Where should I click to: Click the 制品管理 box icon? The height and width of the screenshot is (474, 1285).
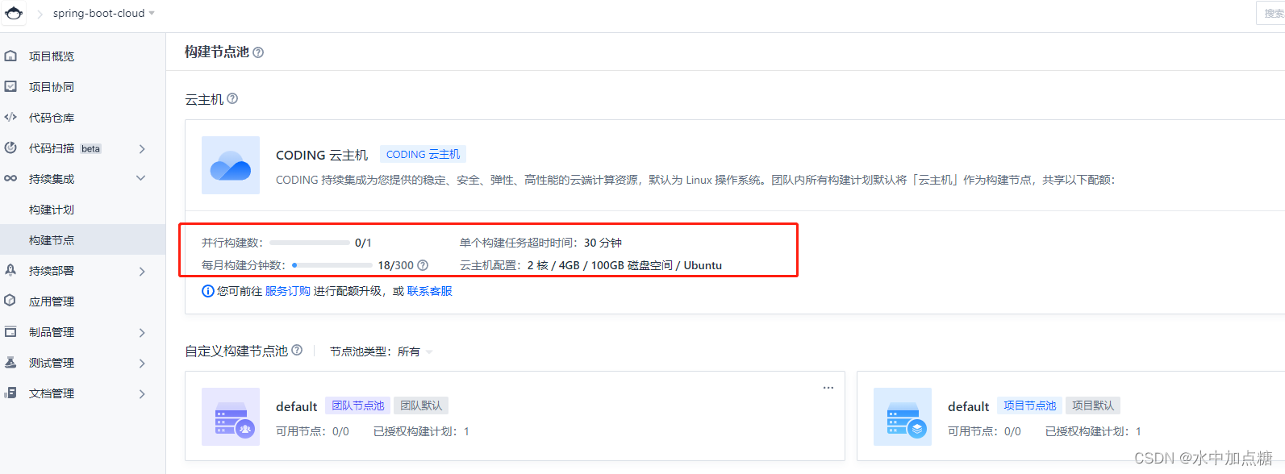click(x=10, y=331)
